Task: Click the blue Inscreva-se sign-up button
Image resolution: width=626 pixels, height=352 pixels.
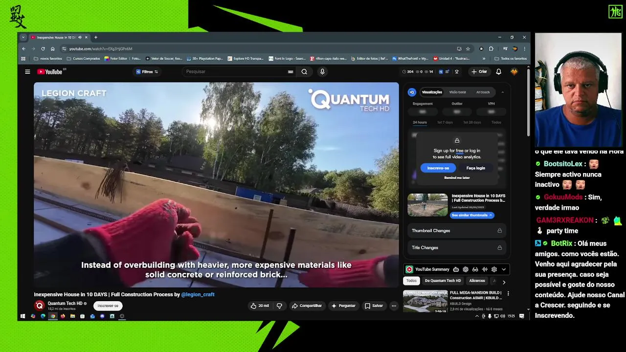Action: [x=438, y=168]
